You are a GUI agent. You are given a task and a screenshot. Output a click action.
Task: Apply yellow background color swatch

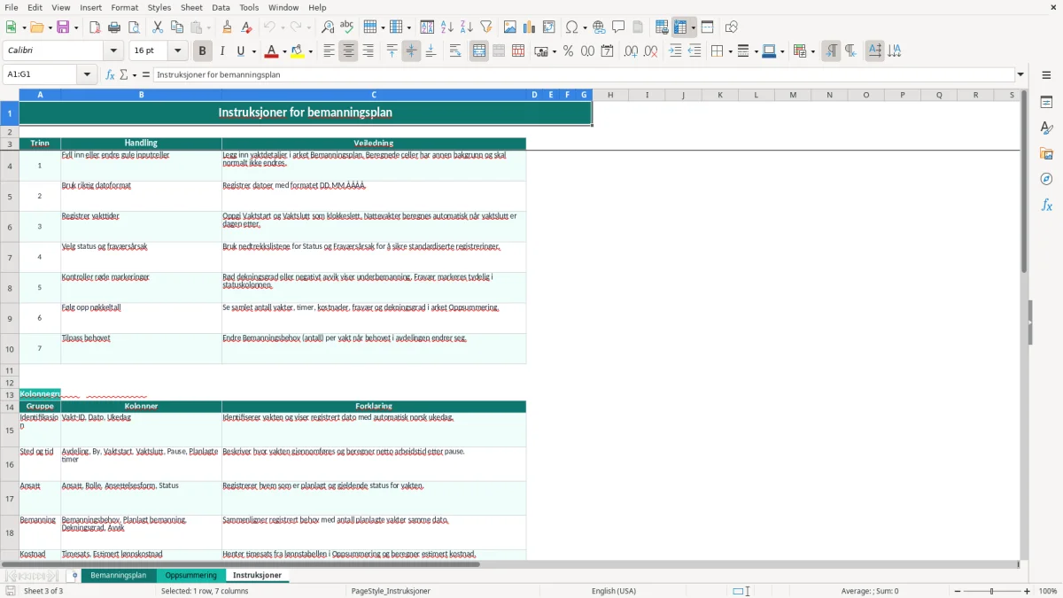click(x=298, y=51)
